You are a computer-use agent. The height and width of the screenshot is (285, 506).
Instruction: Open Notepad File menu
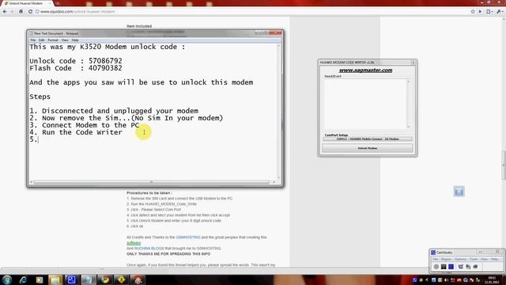[x=33, y=40]
